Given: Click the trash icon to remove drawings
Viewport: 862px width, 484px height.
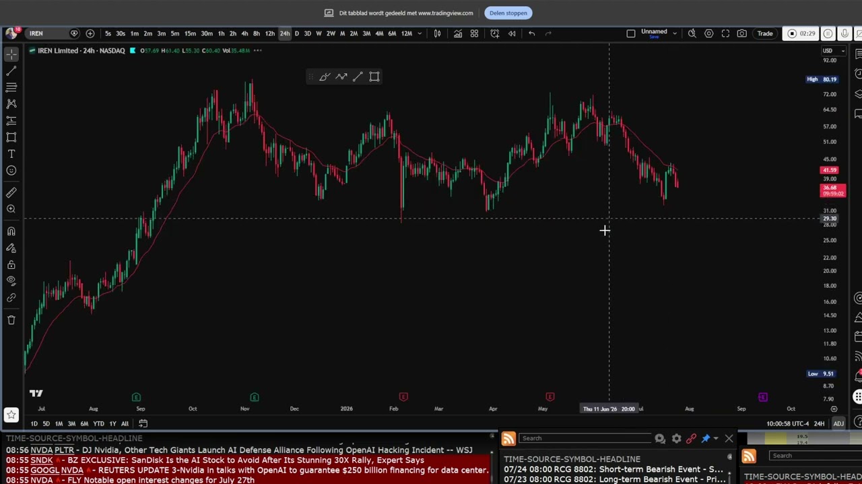Looking at the screenshot, I should pyautogui.click(x=11, y=320).
